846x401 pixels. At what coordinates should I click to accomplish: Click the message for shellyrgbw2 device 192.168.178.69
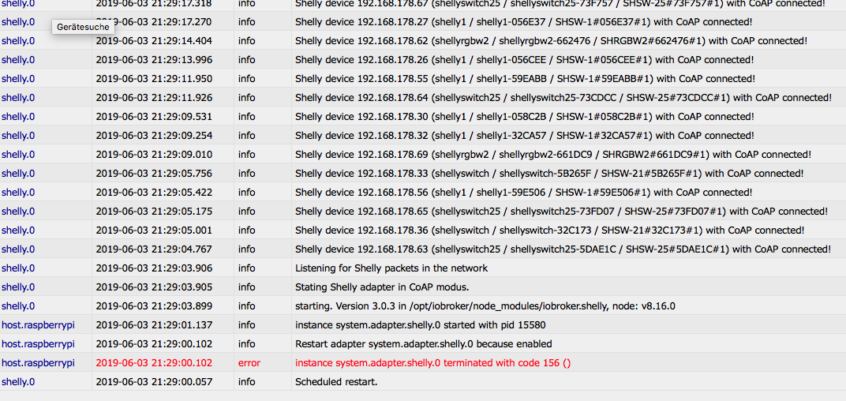(553, 155)
